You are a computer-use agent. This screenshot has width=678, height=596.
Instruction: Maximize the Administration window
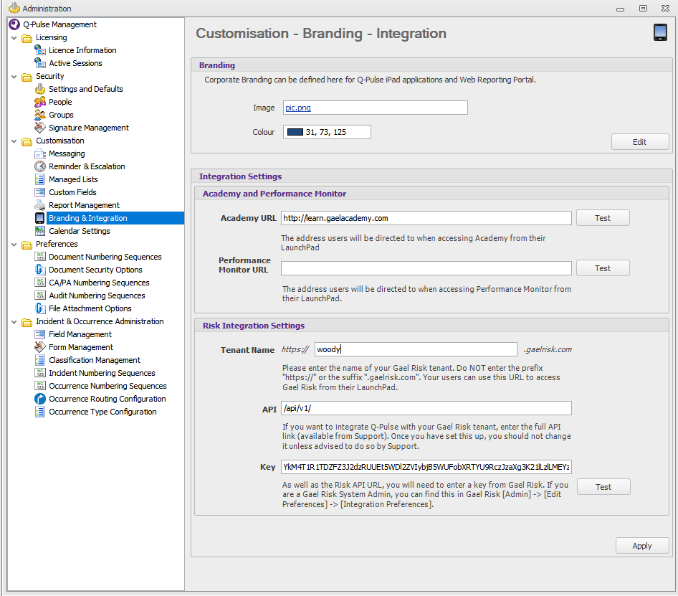[x=644, y=8]
